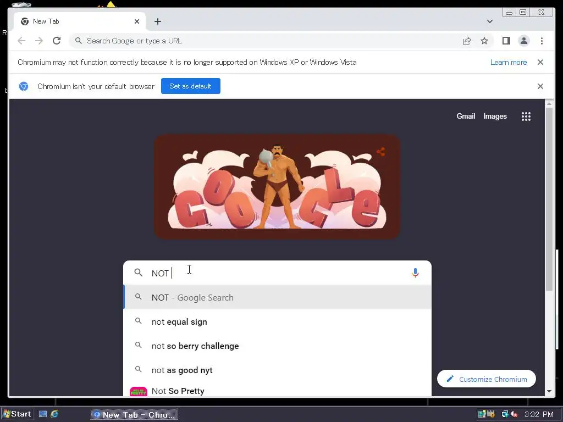Click the page scrollbar down arrow
The height and width of the screenshot is (422, 563).
coord(549,391)
